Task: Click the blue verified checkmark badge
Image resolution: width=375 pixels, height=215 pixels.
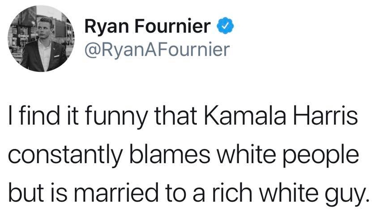Action: tap(225, 25)
